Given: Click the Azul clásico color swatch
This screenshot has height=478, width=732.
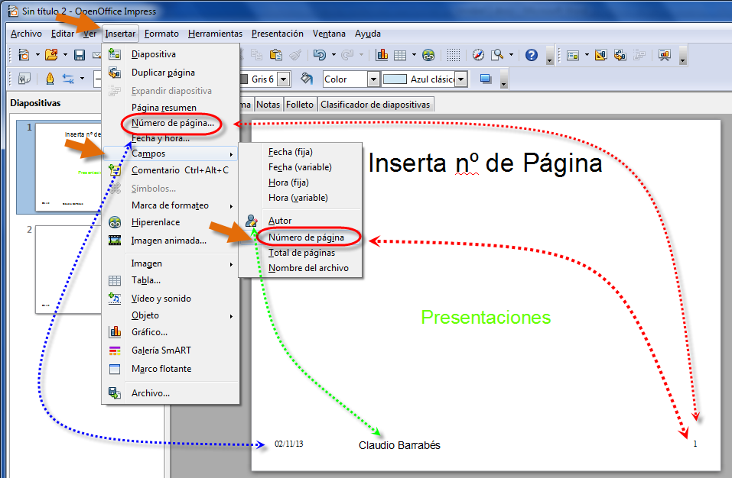Looking at the screenshot, I should click(395, 79).
